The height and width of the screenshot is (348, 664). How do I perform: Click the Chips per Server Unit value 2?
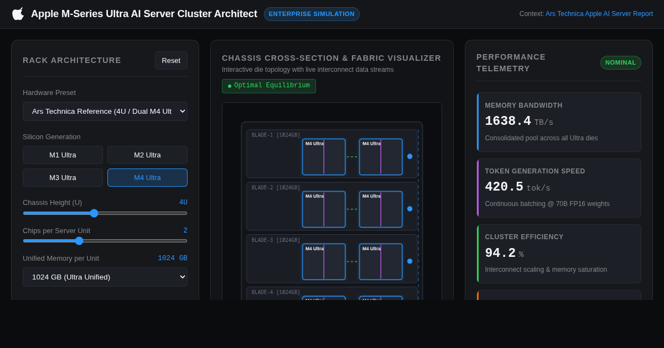[x=185, y=230]
